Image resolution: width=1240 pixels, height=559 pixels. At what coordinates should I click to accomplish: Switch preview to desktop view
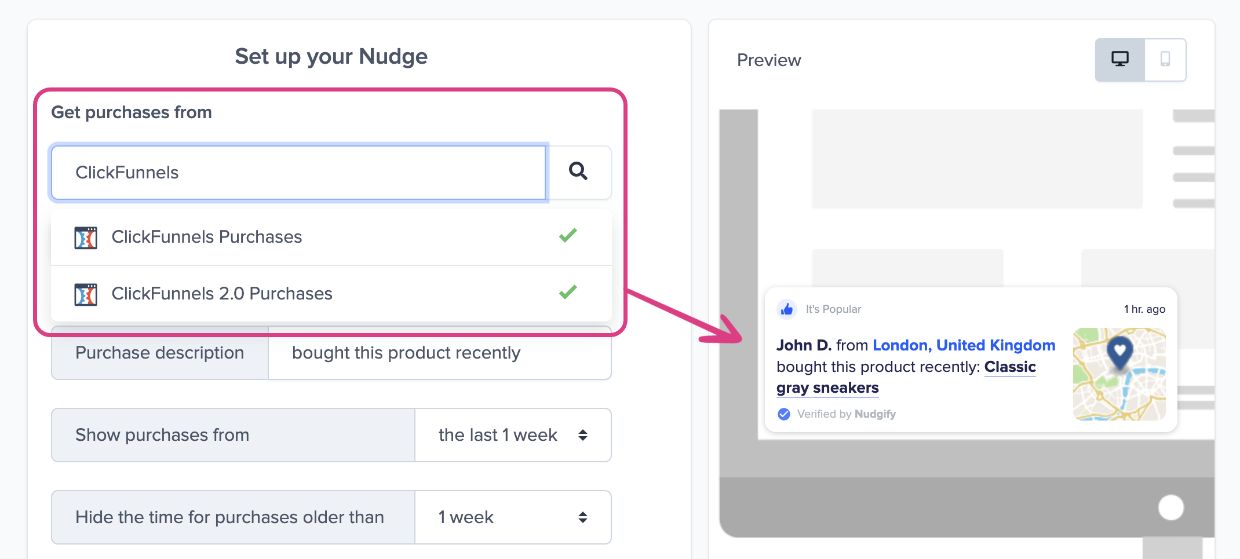tap(1119, 60)
